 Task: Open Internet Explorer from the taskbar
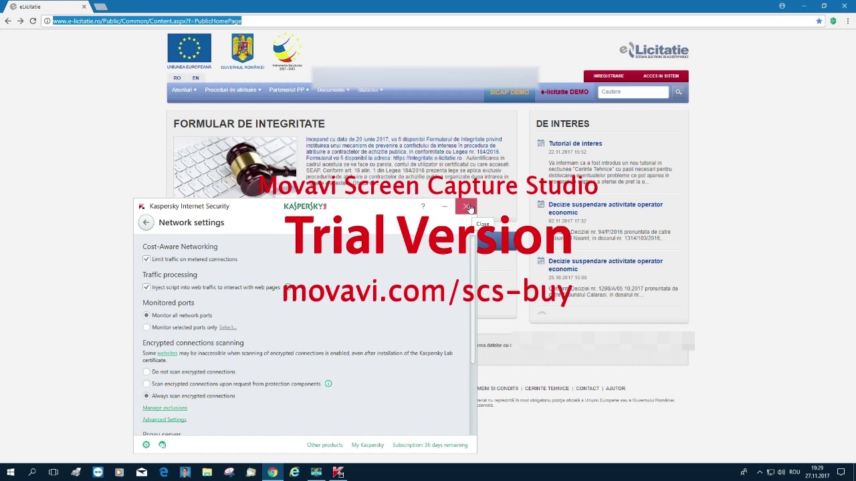[294, 472]
